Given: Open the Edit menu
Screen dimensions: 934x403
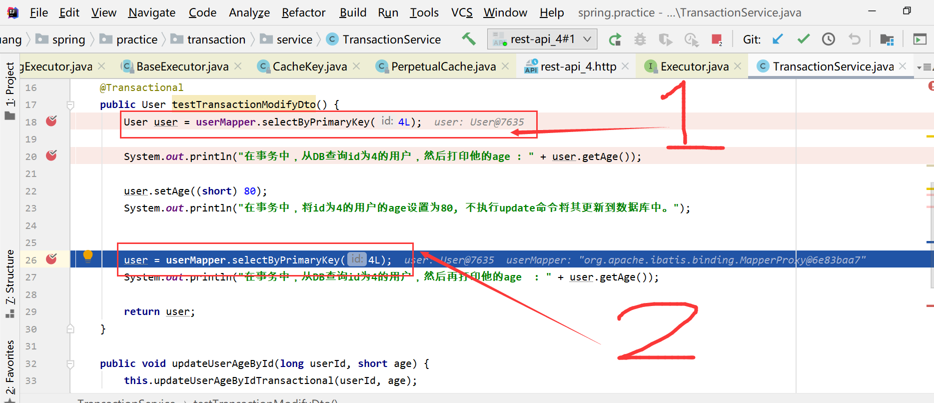Looking at the screenshot, I should click(x=69, y=12).
